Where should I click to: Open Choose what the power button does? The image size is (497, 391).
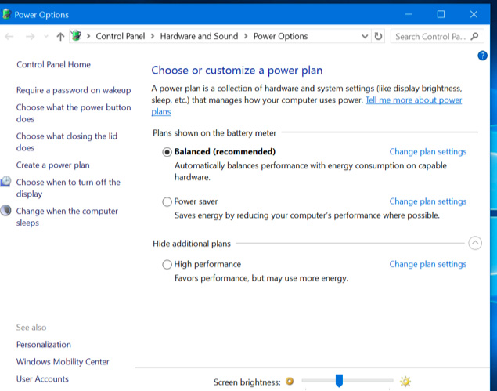tap(74, 113)
